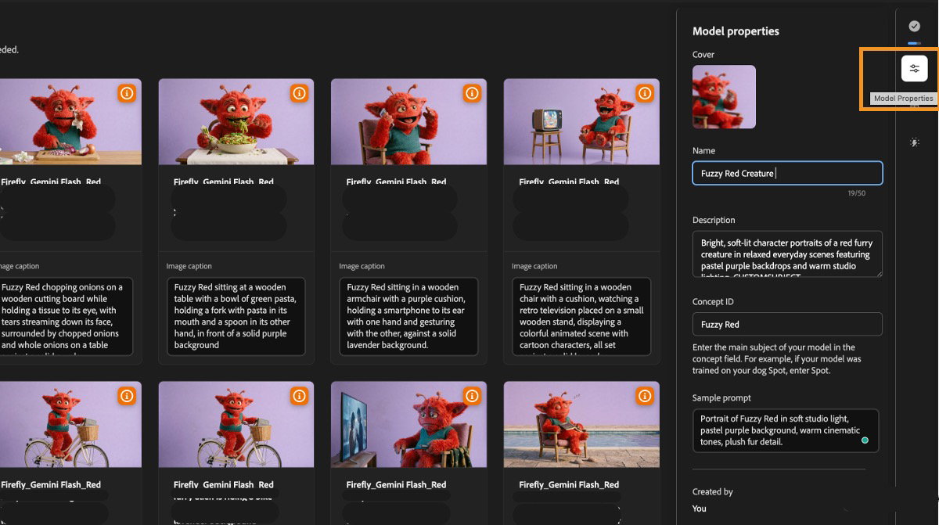The width and height of the screenshot is (939, 525).
Task: Open info icon on onion-chopping image card
Action: coord(127,93)
